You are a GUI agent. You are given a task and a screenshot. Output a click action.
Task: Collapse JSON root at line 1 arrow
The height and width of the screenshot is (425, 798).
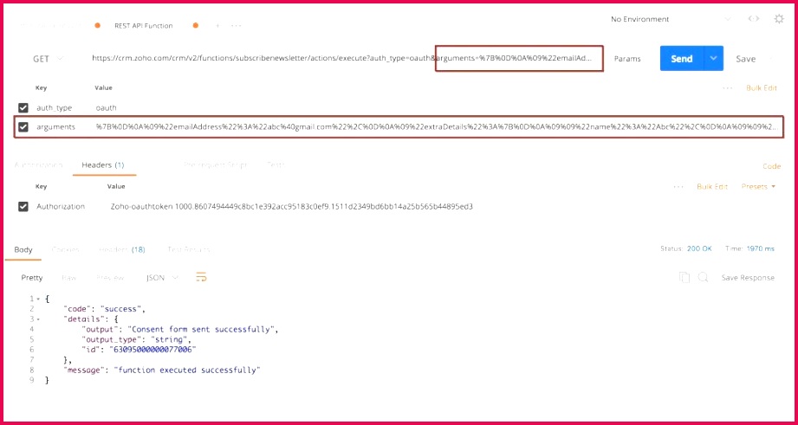pyautogui.click(x=39, y=299)
